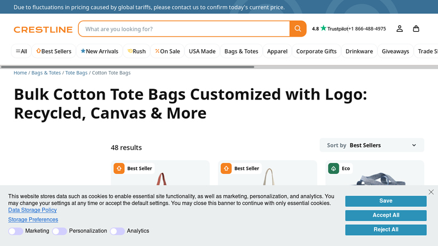The height and width of the screenshot is (246, 438).
Task: Focus the 'What are you looking for?' search field
Action: pos(185,29)
